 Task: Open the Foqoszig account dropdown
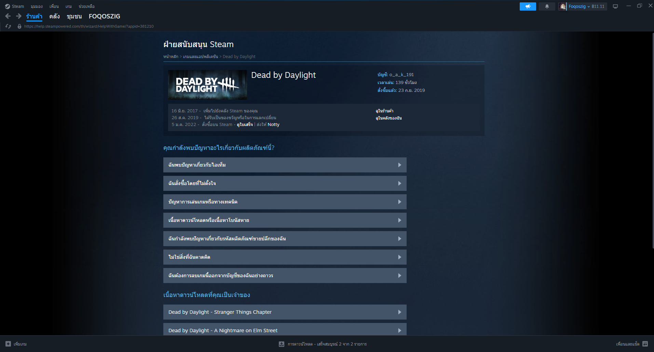(579, 6)
